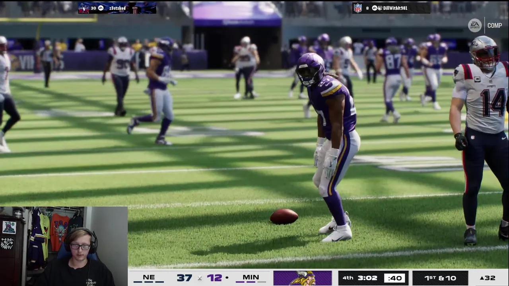Image resolution: width=509 pixels, height=286 pixels.
Task: Click the 'COMP' label by EA logo
Action: [x=494, y=25]
